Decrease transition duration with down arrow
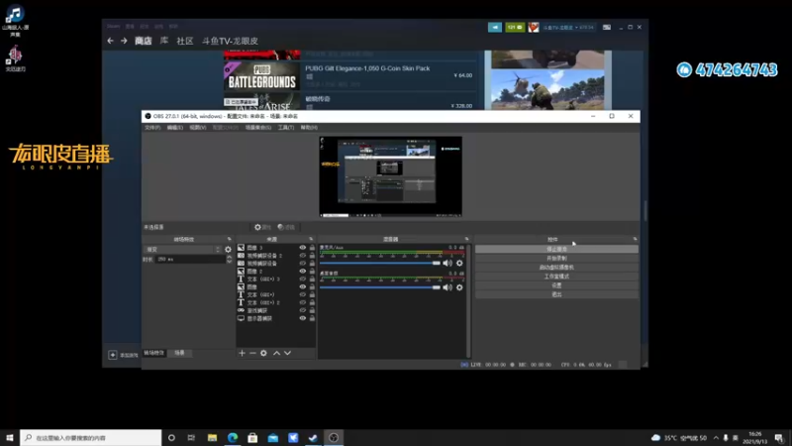This screenshot has height=446, width=792. [230, 262]
